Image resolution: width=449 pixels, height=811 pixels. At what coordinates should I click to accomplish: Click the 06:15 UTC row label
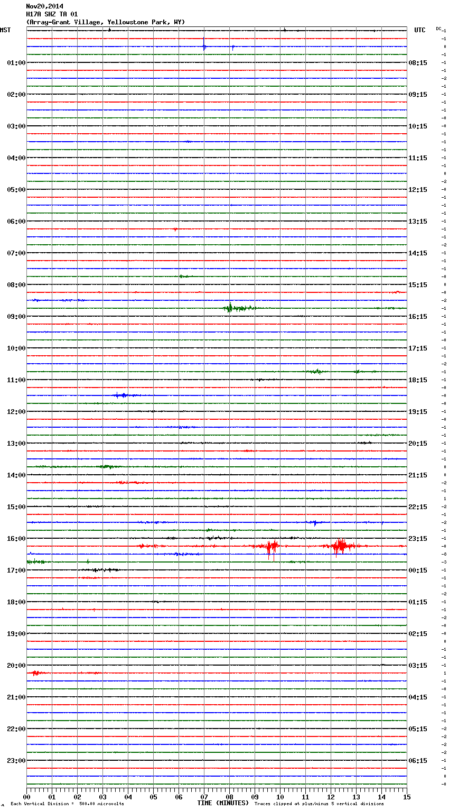click(x=418, y=761)
